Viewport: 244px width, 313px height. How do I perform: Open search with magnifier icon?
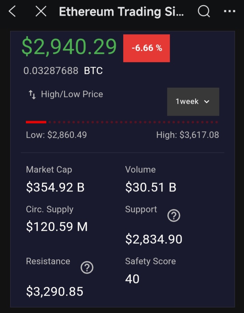pyautogui.click(x=204, y=12)
